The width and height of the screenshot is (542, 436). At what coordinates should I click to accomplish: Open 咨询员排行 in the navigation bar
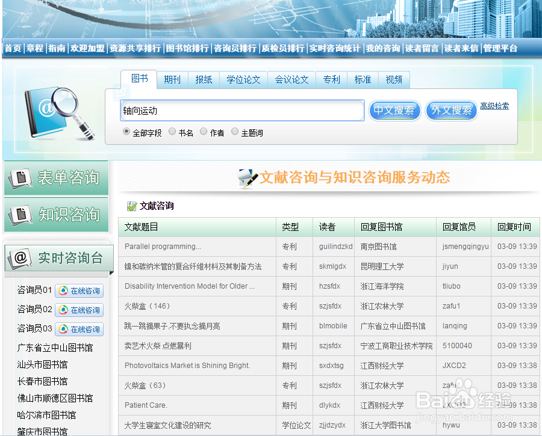pos(235,48)
